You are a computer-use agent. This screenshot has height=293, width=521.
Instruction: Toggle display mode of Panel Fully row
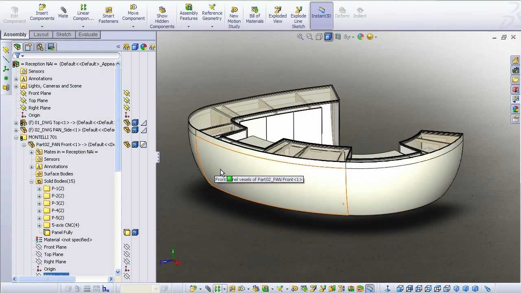pos(135,232)
